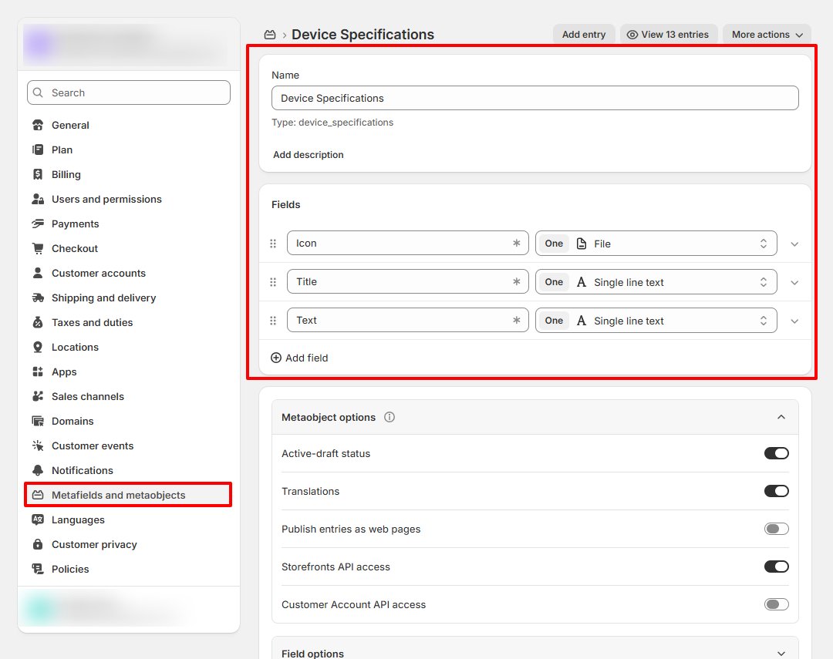
Task: Click the Customer privacy lock icon
Action: coord(38,545)
